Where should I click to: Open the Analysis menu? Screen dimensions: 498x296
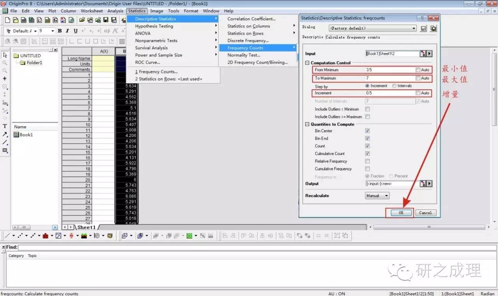(x=115, y=11)
